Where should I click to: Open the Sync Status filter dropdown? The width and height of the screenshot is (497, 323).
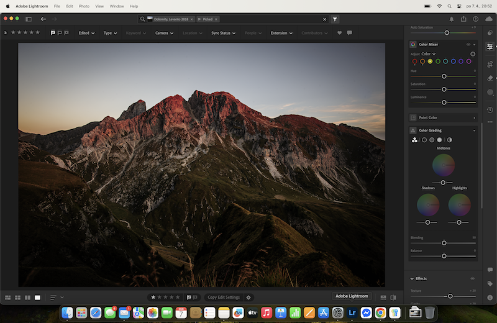224,33
